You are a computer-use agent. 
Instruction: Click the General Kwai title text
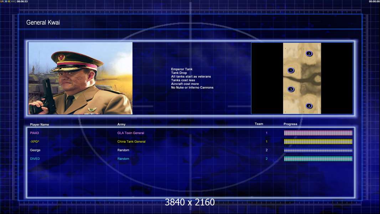click(x=43, y=22)
